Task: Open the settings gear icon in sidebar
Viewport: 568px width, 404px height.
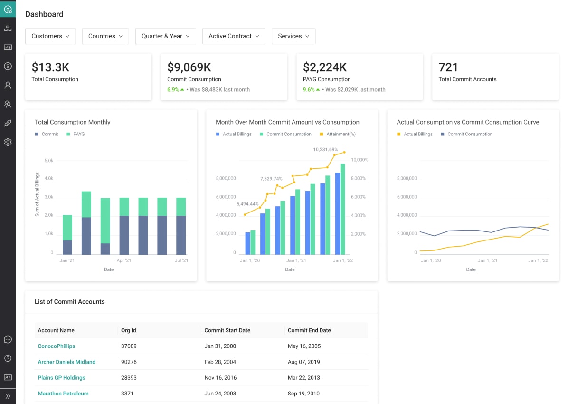Action: click(x=8, y=142)
